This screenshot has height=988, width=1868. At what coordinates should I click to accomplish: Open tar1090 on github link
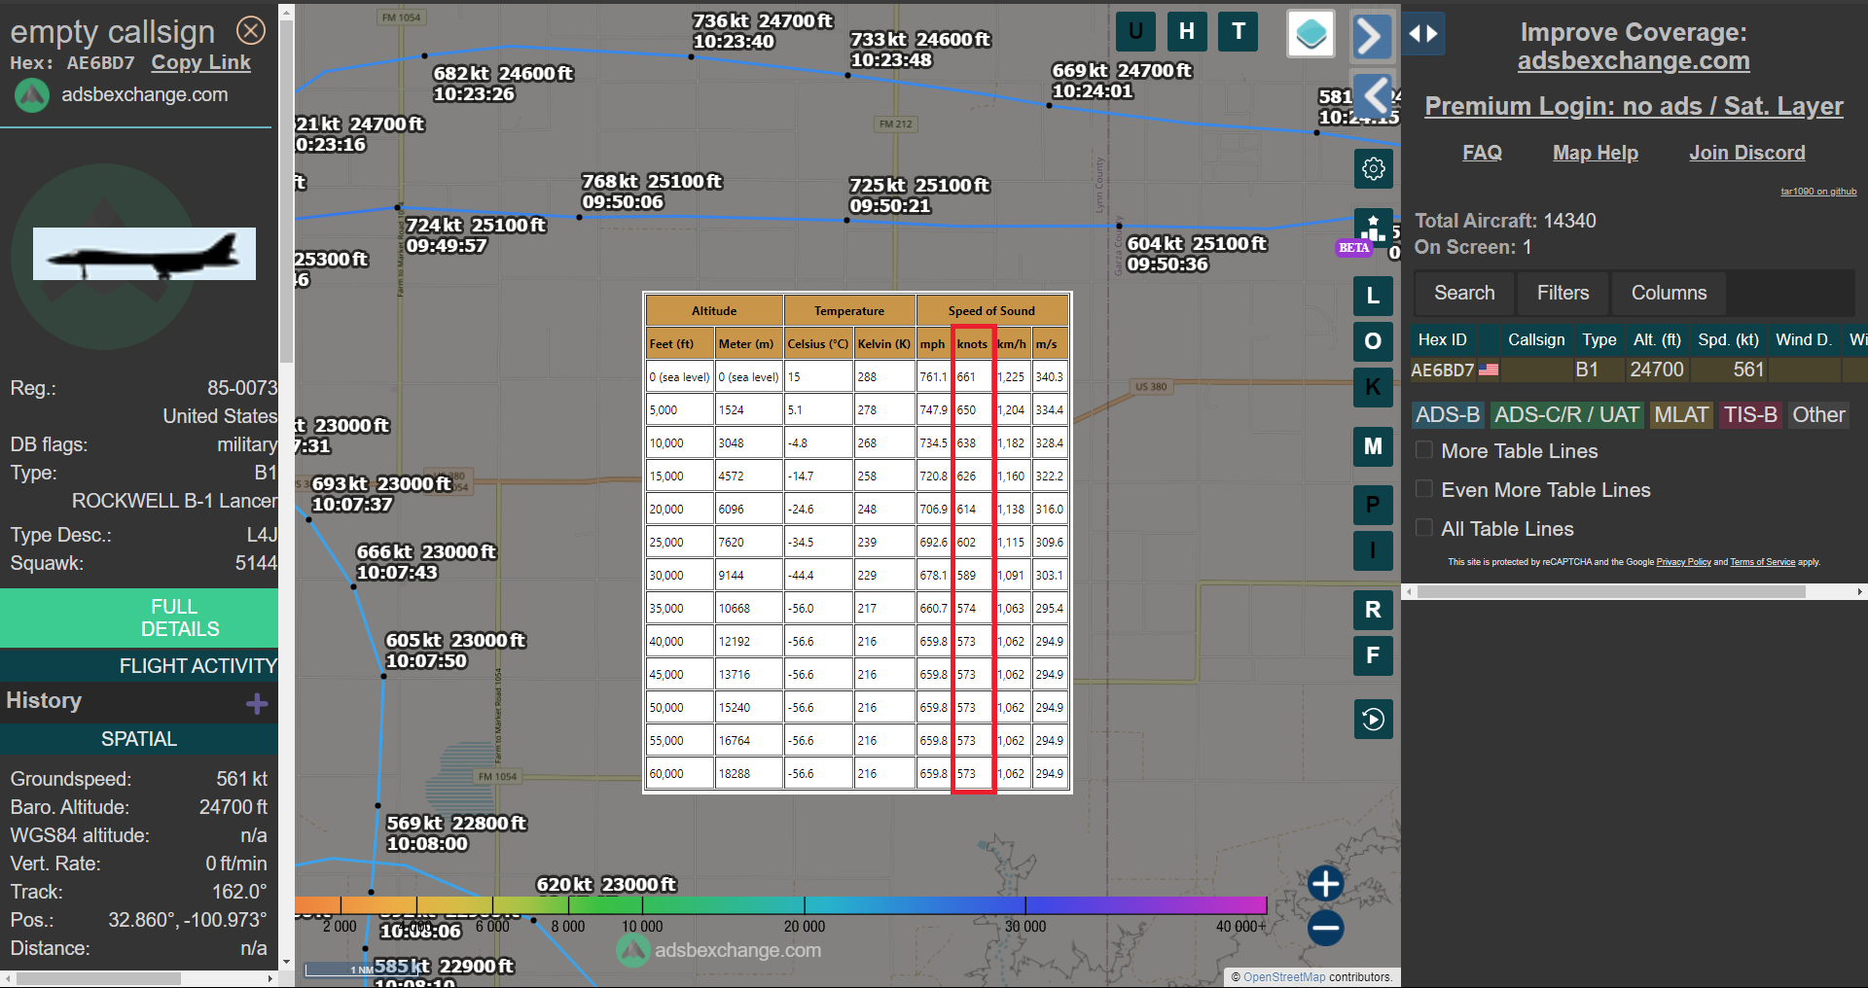coord(1818,192)
